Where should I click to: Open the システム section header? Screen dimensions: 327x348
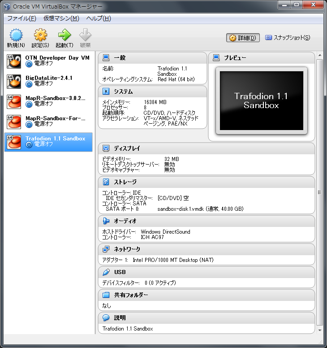tap(153, 91)
